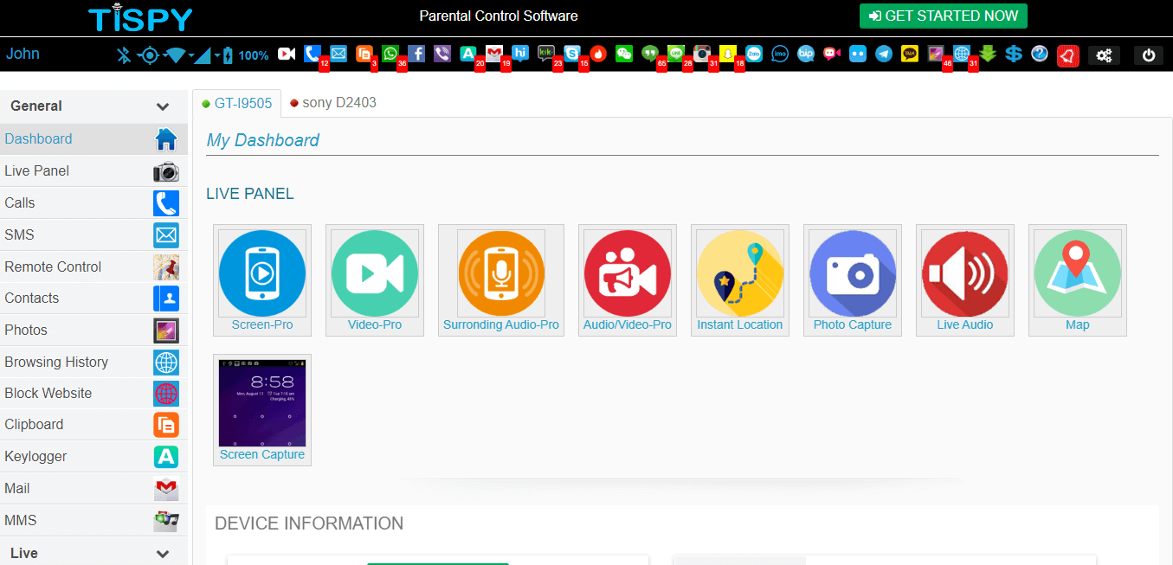Image resolution: width=1173 pixels, height=565 pixels.
Task: Open Browsing History in the sidebar
Action: point(93,363)
